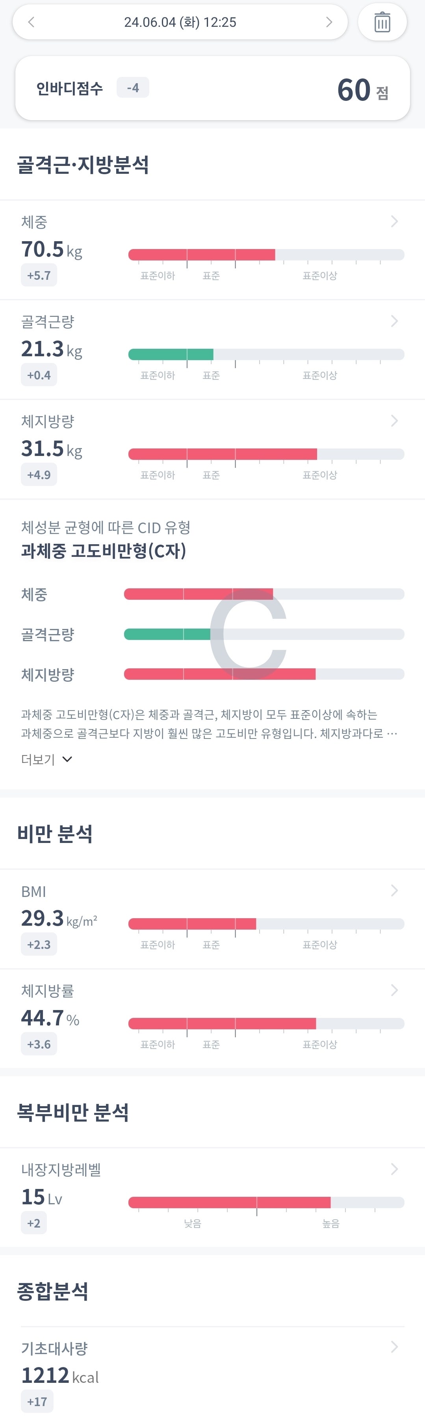Tap the 내장지방레벨 level bar
Screen dimensions: 425x1425
pos(229,1202)
